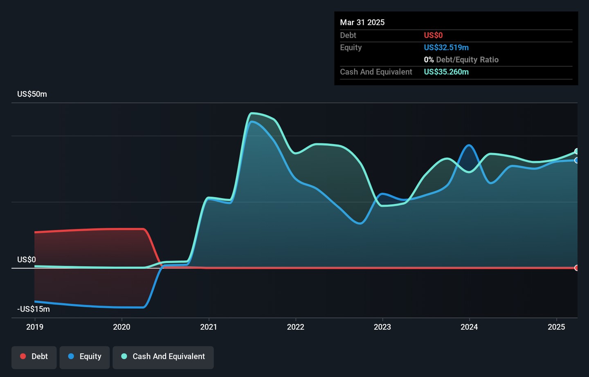Select the blue Equity endpoint marker at chart's right edge
The image size is (589, 377).
577,161
